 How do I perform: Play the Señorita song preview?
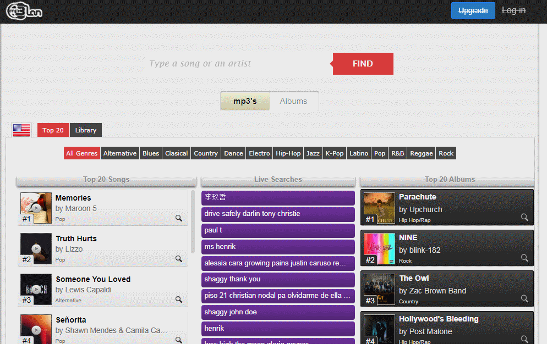(x=36, y=329)
